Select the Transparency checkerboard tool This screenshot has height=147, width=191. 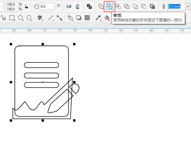87,18
